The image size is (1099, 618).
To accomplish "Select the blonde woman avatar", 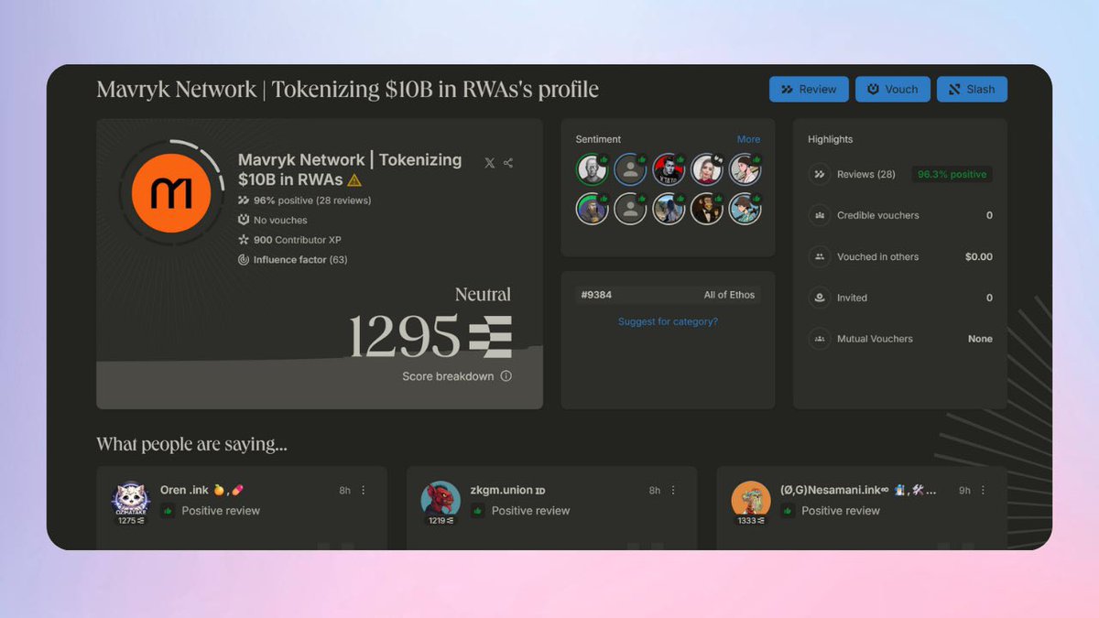I will [707, 169].
